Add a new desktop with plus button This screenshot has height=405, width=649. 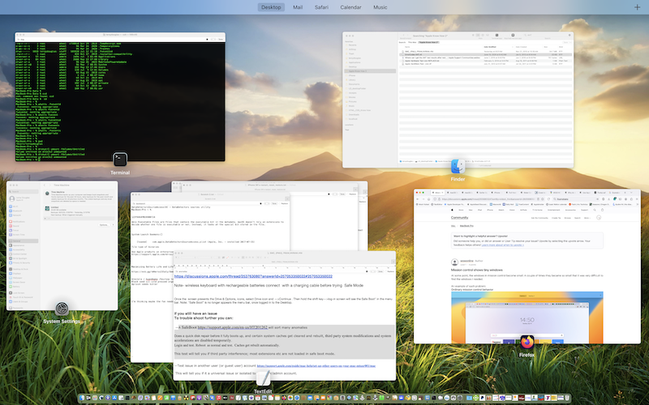point(637,7)
